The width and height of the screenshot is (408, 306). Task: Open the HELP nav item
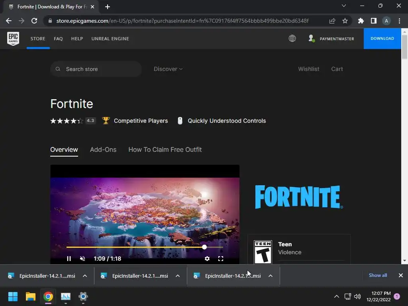pos(77,39)
